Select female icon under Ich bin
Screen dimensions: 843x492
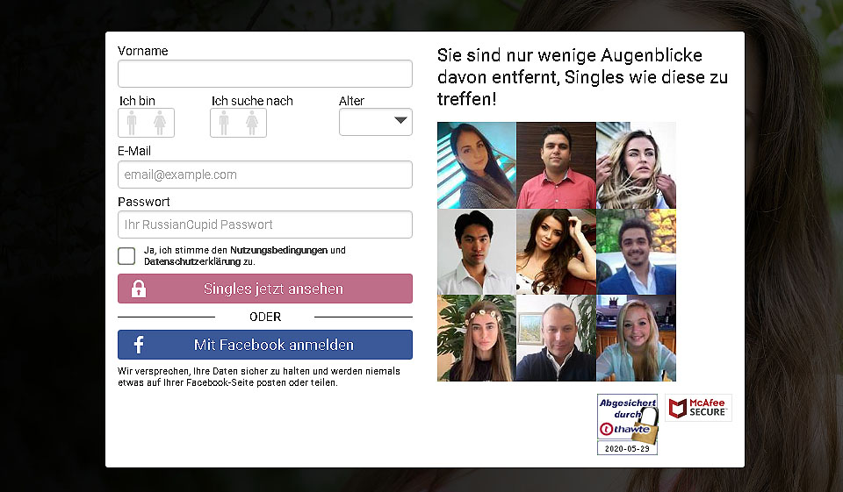[160, 123]
